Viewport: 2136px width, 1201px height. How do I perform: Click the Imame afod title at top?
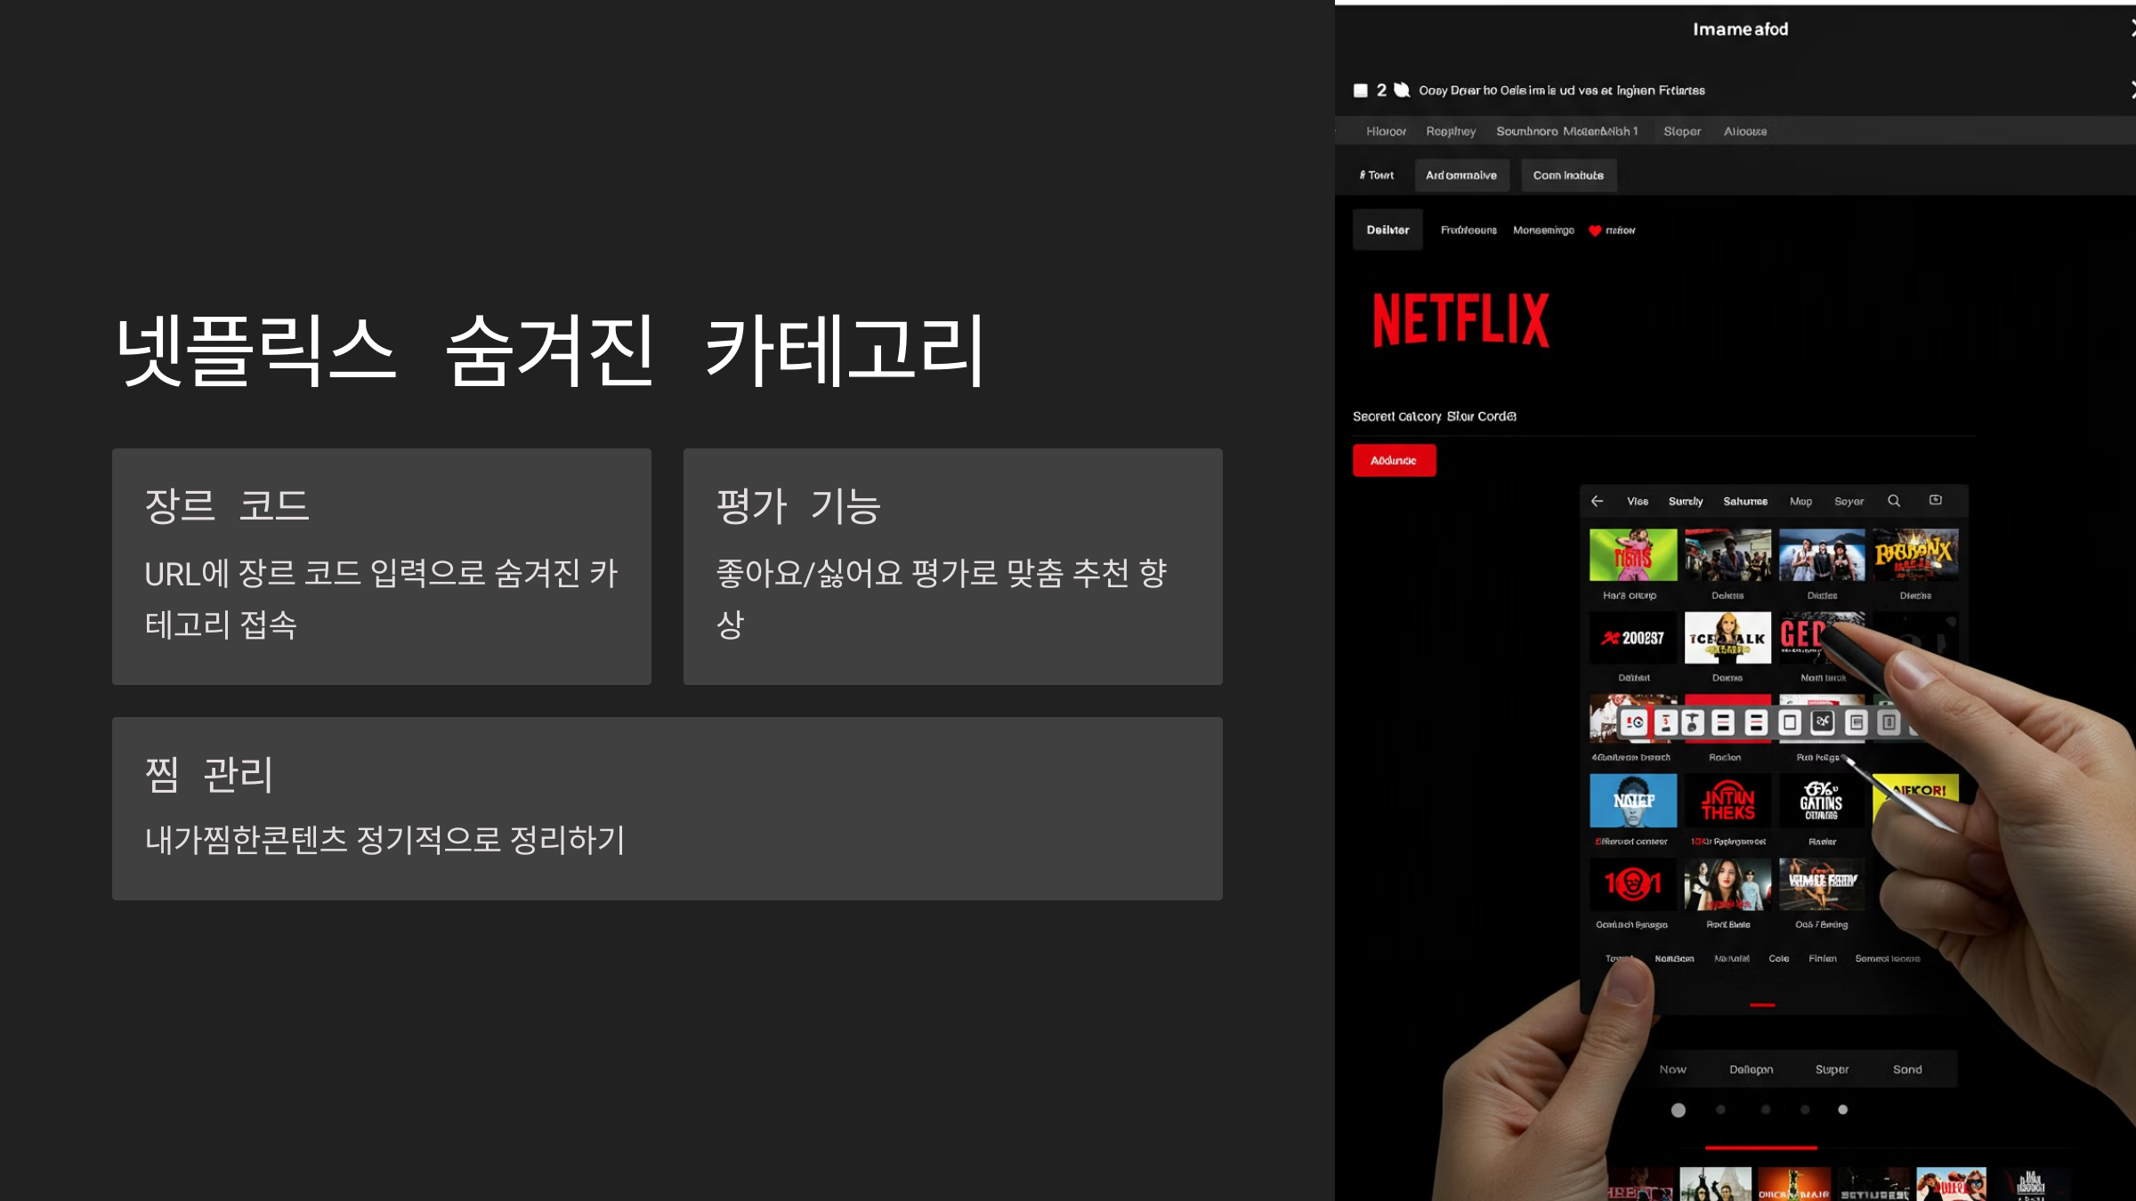coord(1740,29)
